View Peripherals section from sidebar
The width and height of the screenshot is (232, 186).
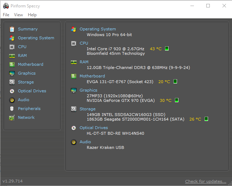pos(29,109)
